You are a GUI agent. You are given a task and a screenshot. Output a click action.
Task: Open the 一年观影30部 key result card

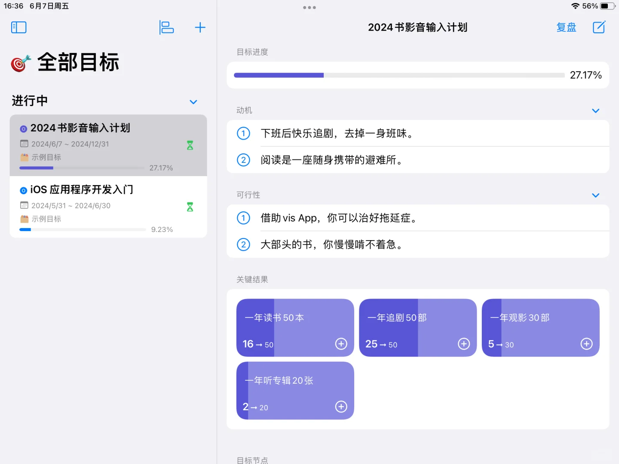pyautogui.click(x=541, y=327)
